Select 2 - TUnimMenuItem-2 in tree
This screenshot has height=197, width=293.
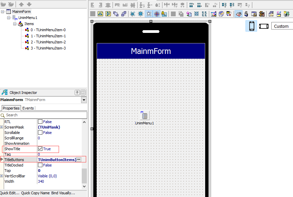tap(48, 42)
